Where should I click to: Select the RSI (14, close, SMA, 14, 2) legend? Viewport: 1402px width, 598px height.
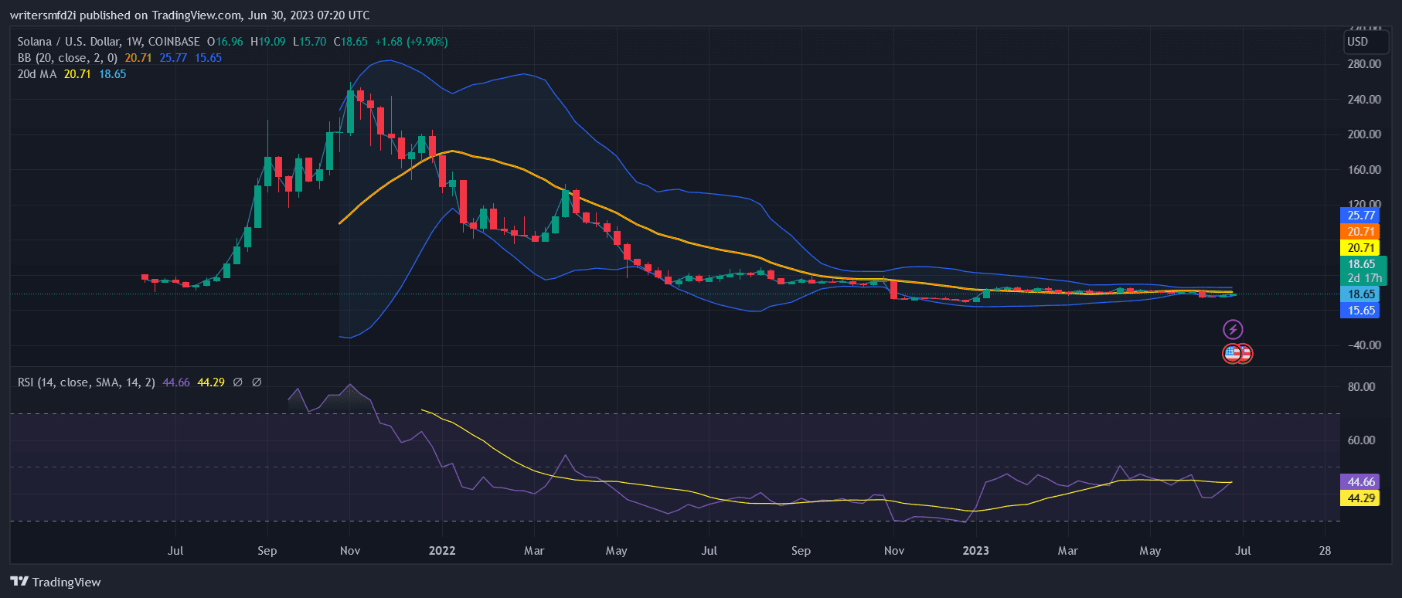pyautogui.click(x=87, y=382)
